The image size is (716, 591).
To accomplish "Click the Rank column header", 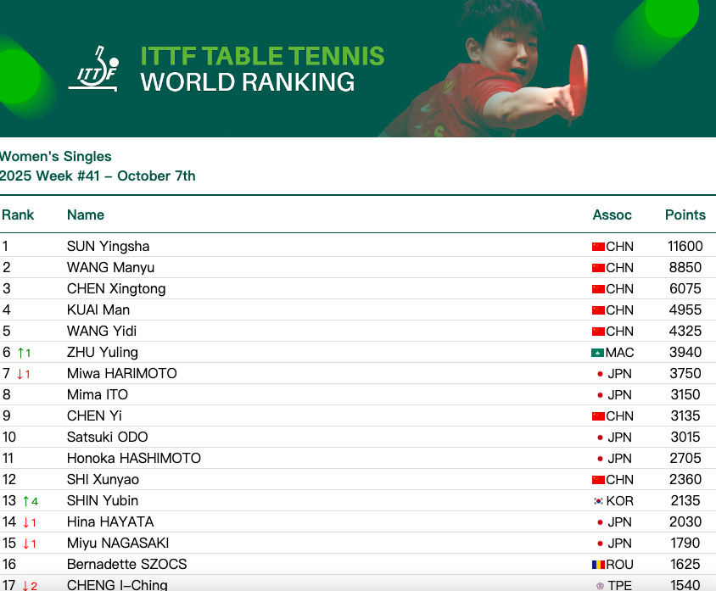I will tap(18, 215).
